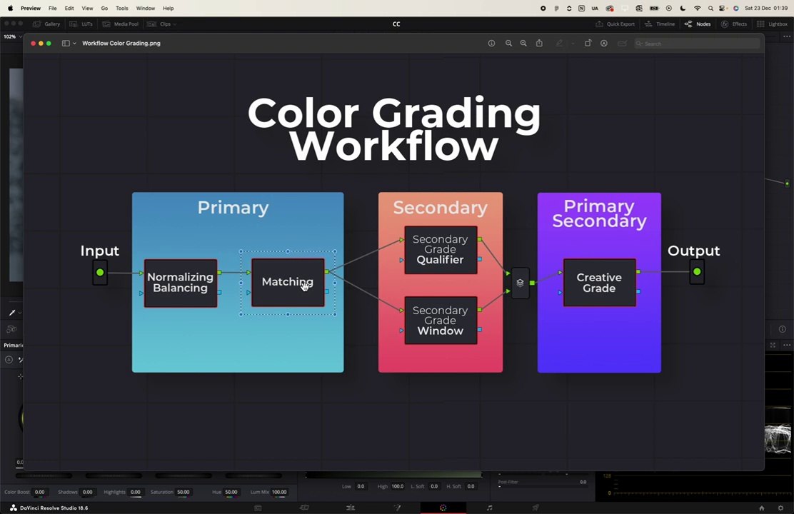Open the Window menu
Image resolution: width=794 pixels, height=514 pixels.
tap(146, 8)
